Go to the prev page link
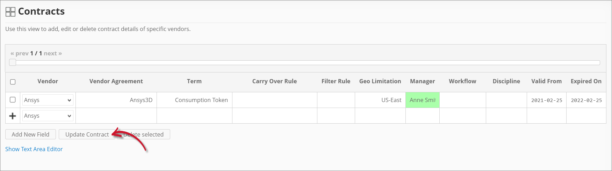This screenshot has height=171, width=612. [x=20, y=53]
